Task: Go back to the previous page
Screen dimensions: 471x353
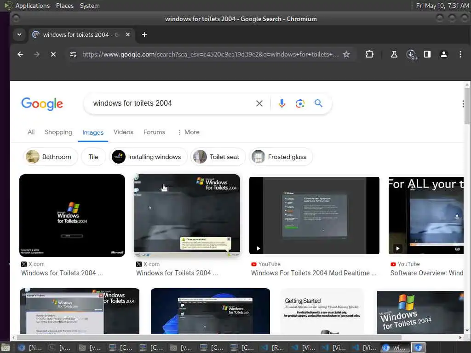Action: 20,54
